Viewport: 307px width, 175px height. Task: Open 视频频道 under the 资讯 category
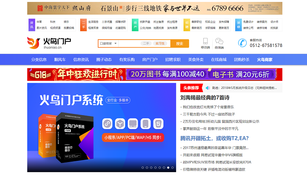coord(55,28)
